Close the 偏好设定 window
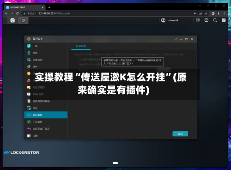The image size is (231, 170). (192, 39)
